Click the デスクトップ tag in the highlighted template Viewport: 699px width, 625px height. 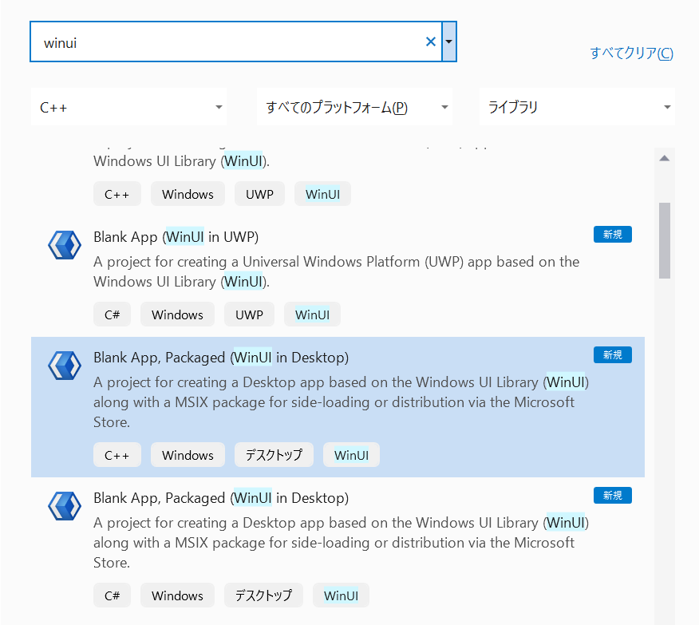[274, 455]
